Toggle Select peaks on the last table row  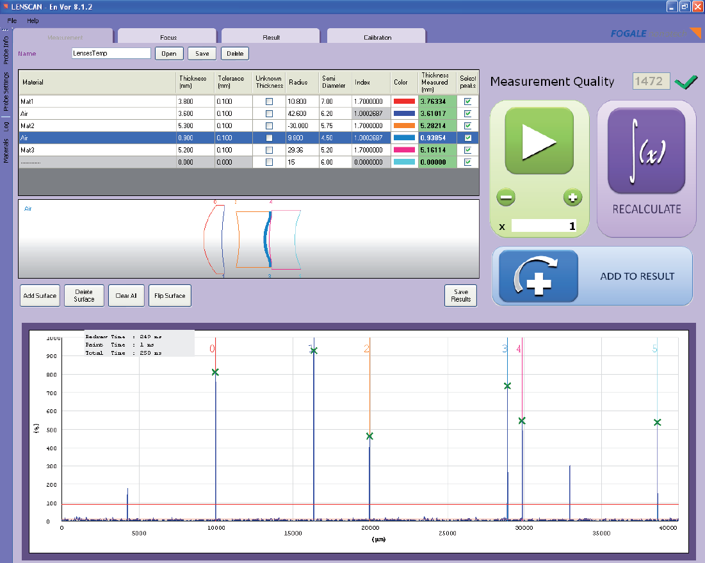[467, 162]
